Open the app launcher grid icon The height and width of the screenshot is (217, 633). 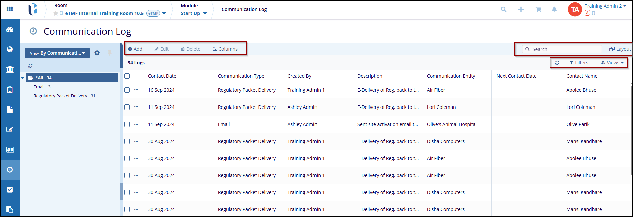tap(10, 9)
